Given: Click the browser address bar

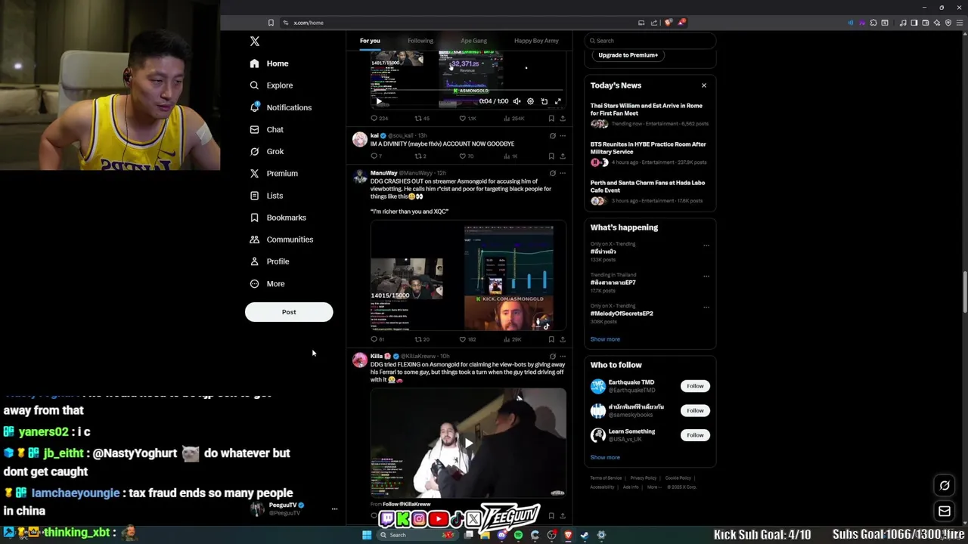Looking at the screenshot, I should coord(461,23).
